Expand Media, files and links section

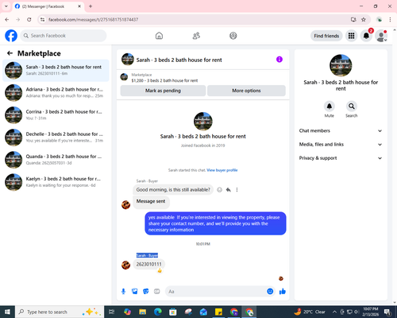341,145
